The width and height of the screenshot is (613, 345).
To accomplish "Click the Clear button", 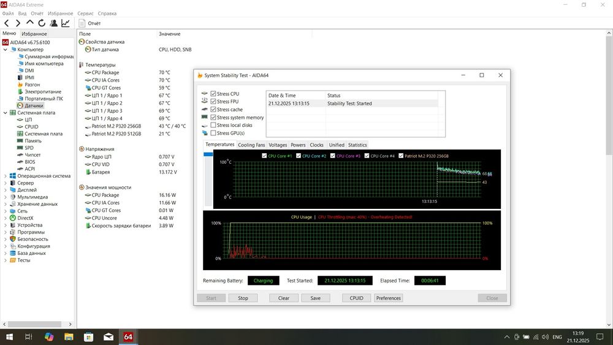I will click(x=284, y=298).
